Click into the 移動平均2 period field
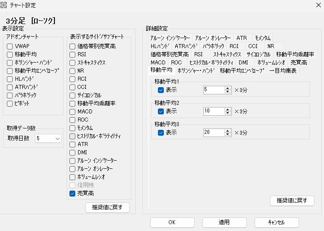The width and height of the screenshot is (324, 231). tap(213, 111)
